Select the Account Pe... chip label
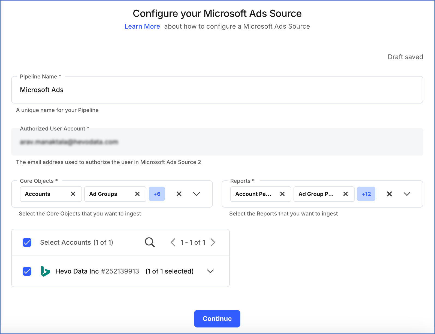Image resolution: width=435 pixels, height=334 pixels. point(253,194)
